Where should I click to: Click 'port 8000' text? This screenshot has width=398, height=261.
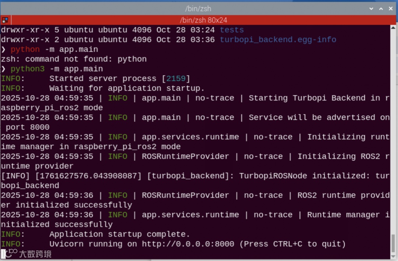(28, 127)
